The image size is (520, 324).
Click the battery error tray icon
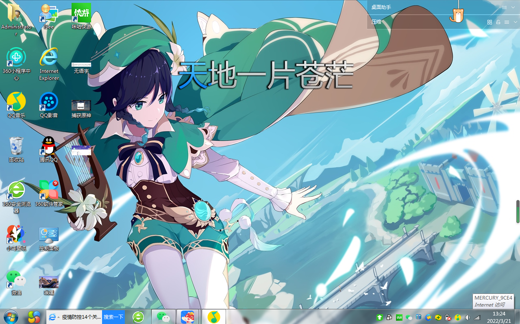(x=448, y=317)
